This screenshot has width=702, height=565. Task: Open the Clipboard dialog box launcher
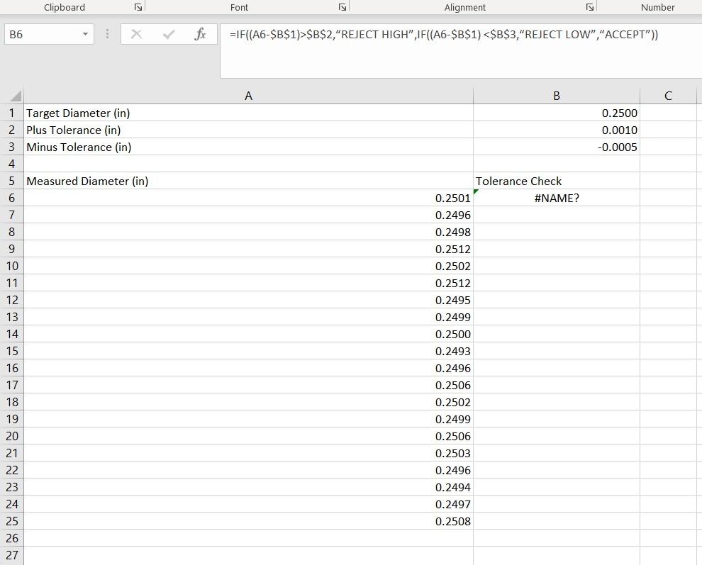138,7
